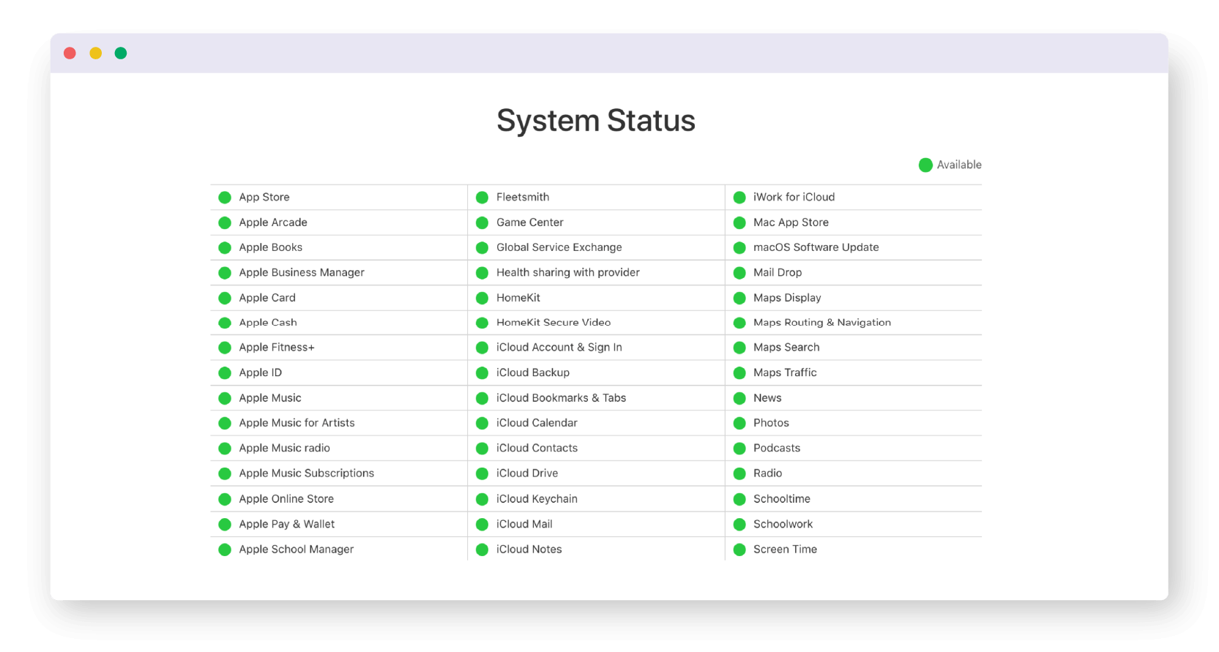The width and height of the screenshot is (1219, 652).
Task: Click the green dot next to Fleetsmith
Action: tap(482, 198)
